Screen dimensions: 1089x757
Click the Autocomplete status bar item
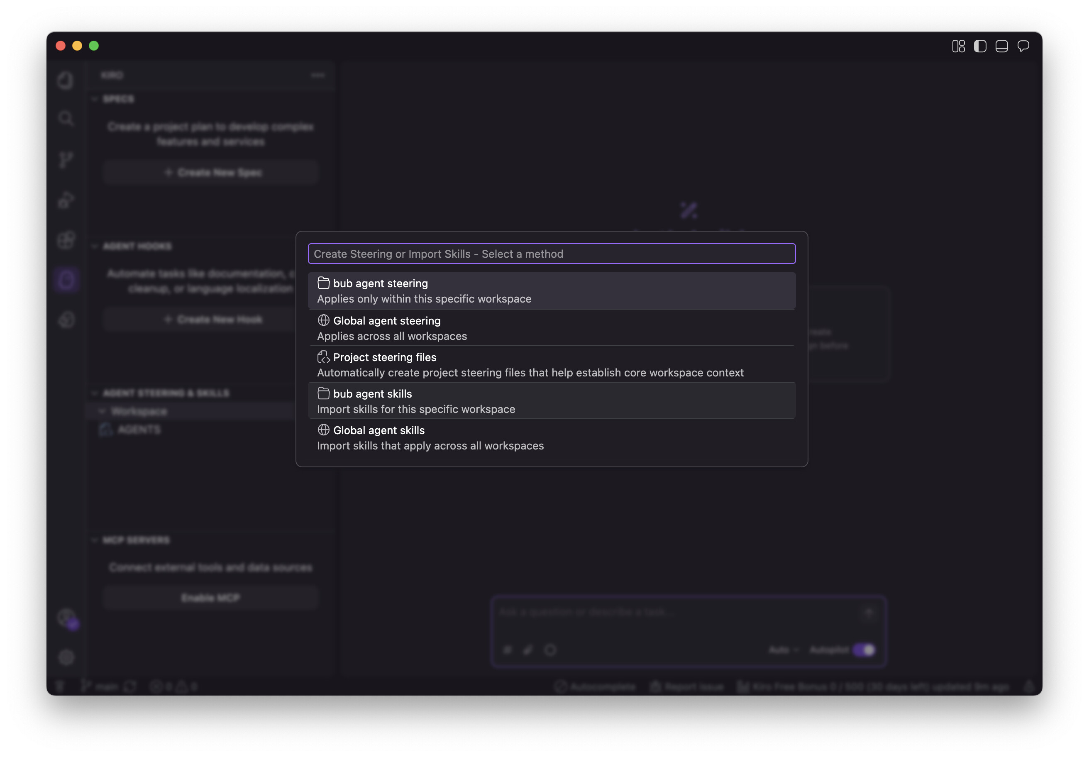[595, 686]
